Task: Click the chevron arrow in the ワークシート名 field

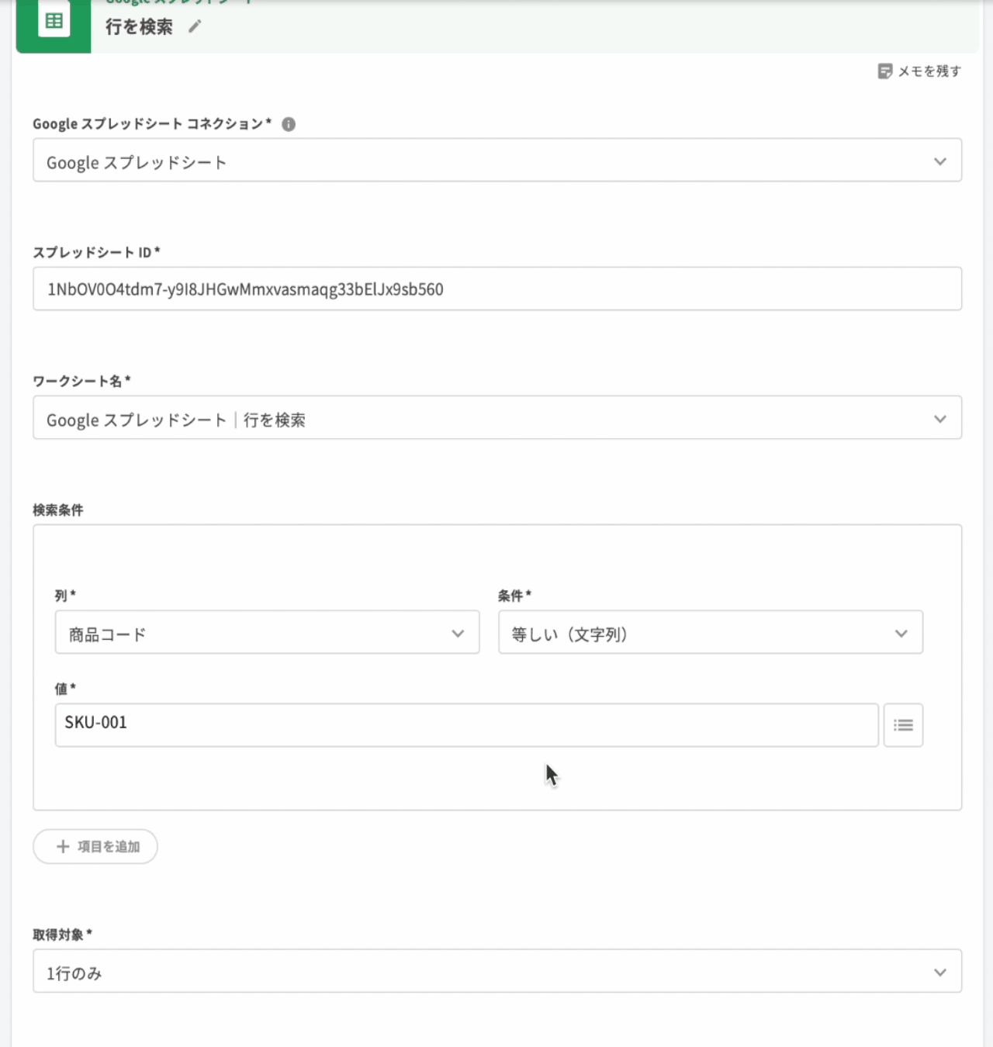Action: pyautogui.click(x=939, y=419)
